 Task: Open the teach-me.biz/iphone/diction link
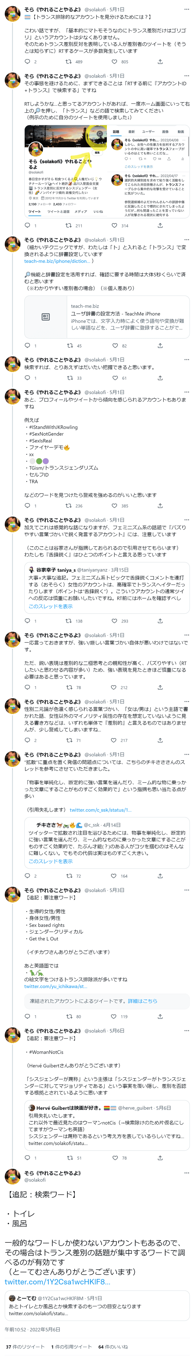point(57,261)
